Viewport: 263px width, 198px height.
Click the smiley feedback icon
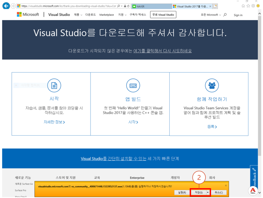(x=258, y=6)
